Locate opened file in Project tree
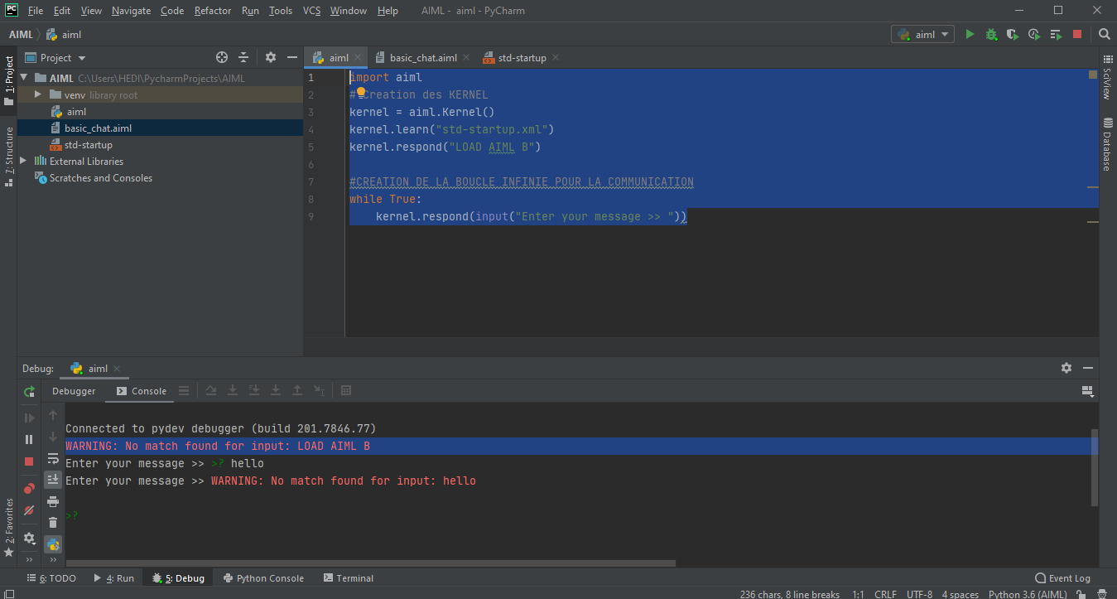 pyautogui.click(x=222, y=57)
